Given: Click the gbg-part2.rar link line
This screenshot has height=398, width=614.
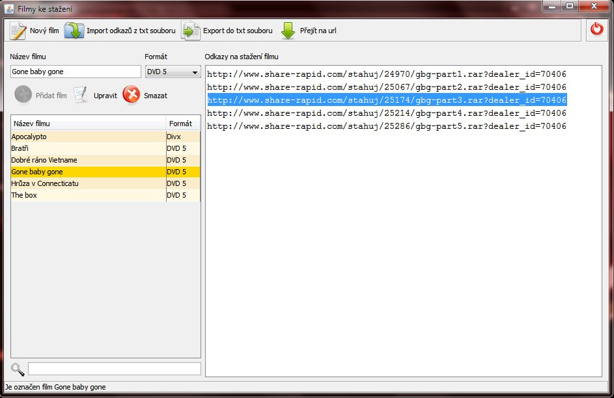Looking at the screenshot, I should (x=387, y=86).
